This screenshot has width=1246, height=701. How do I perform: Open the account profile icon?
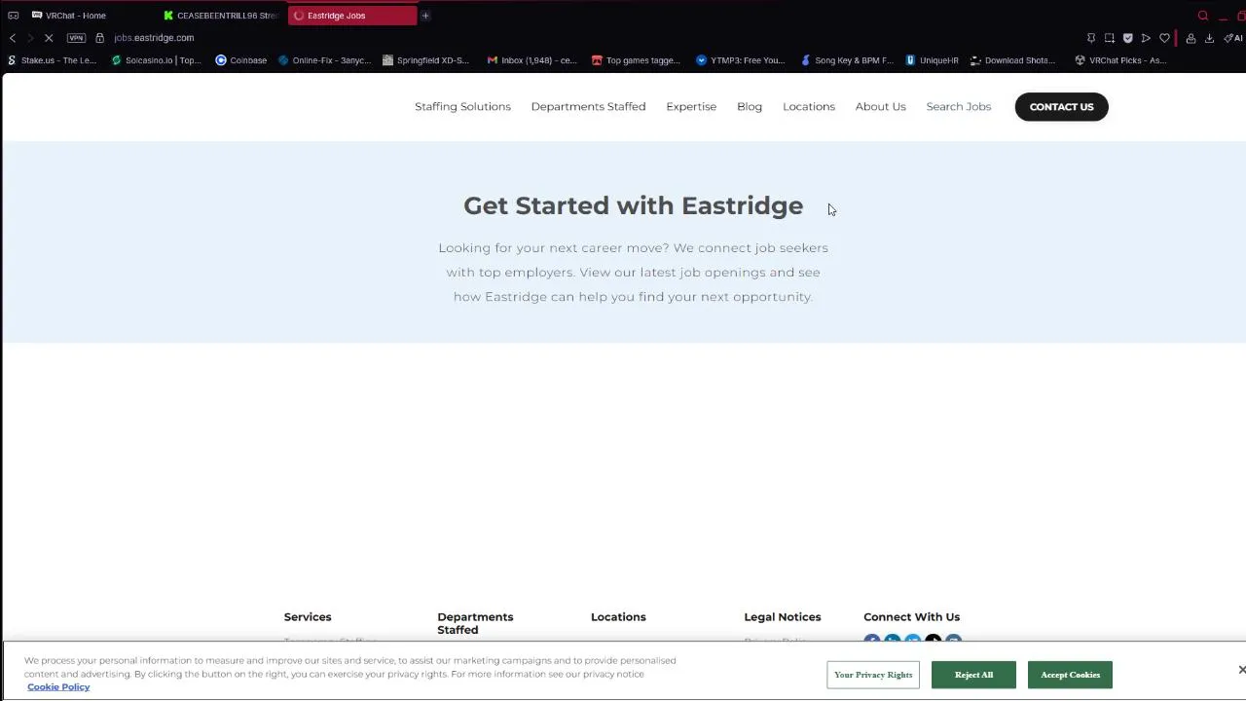click(1191, 38)
